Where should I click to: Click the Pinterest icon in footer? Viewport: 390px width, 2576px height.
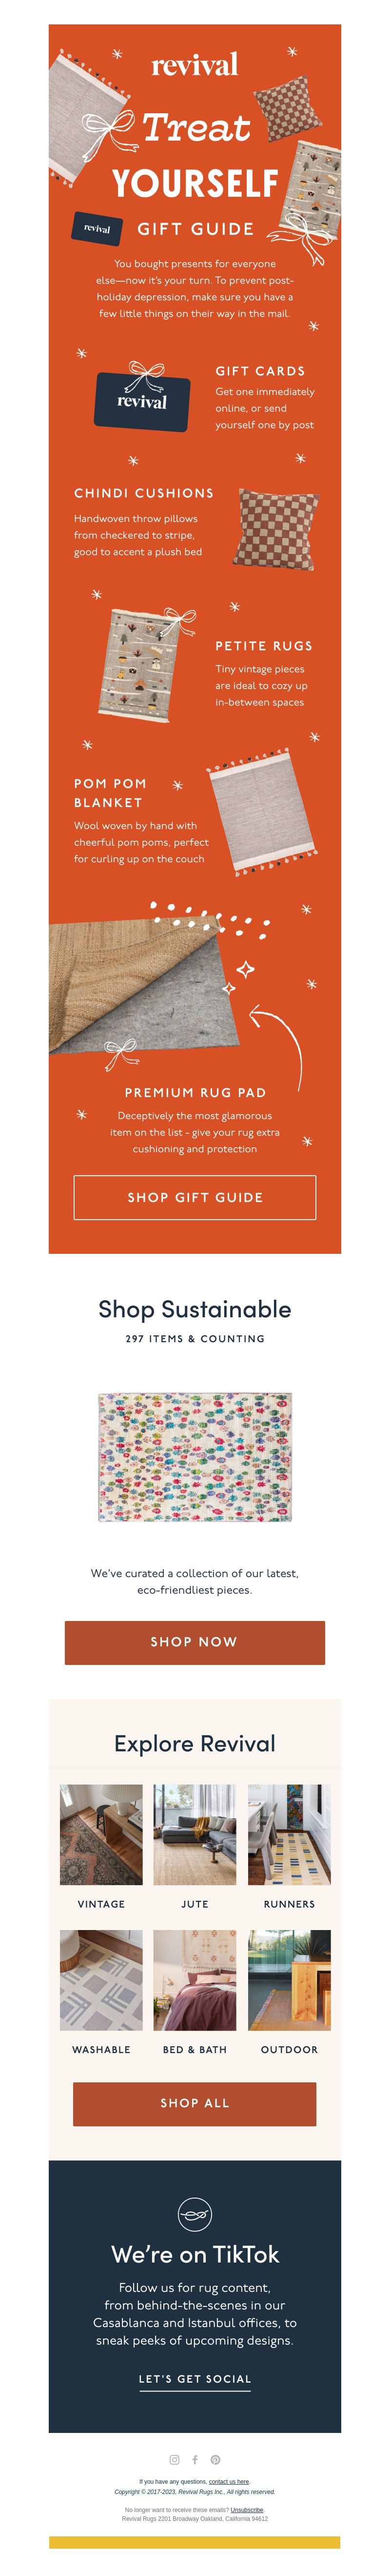215,2459
